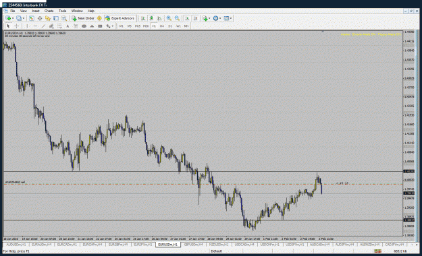Image resolution: width=422 pixels, height=256 pixels.
Task: Zoom in the chart
Action: point(169,18)
